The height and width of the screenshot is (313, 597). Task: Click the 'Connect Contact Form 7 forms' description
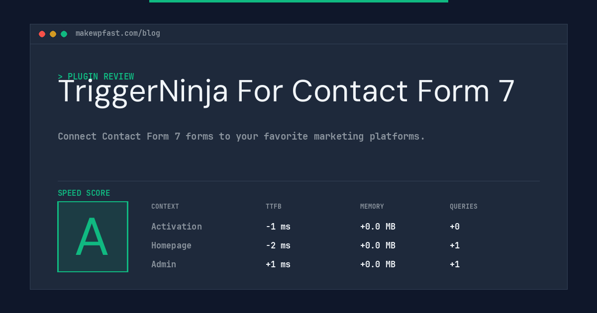click(x=241, y=136)
